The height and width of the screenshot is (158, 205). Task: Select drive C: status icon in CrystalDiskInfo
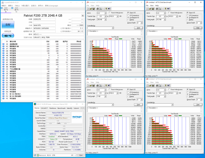[15, 10]
